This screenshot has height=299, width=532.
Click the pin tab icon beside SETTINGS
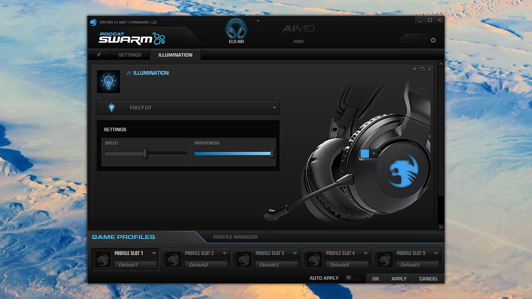[x=99, y=54]
